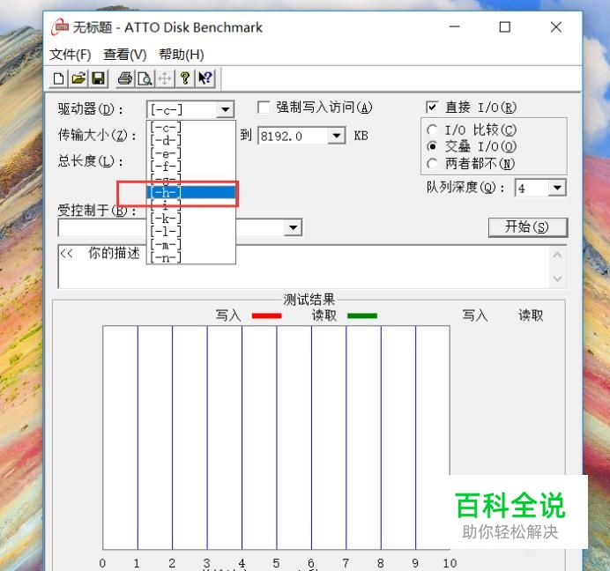Viewport: 610px width, 571px height.
Task: Minimize the ATTO Disk Benchmark window
Action: point(454,26)
